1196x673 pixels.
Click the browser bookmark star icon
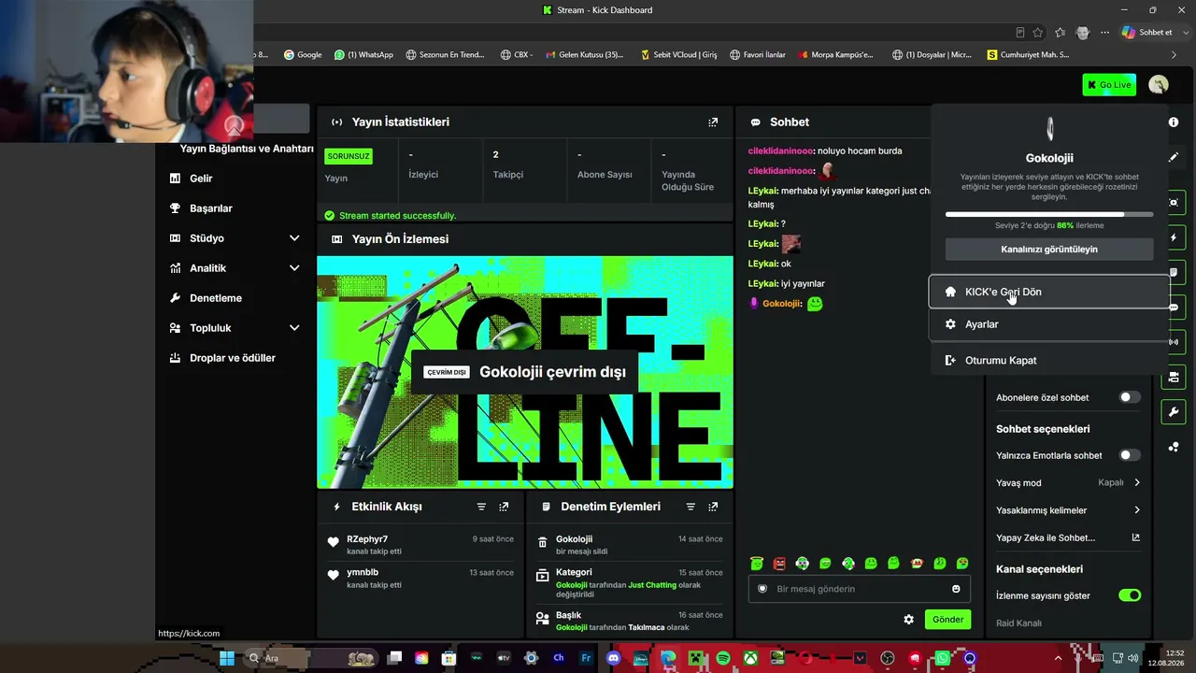tap(1037, 33)
